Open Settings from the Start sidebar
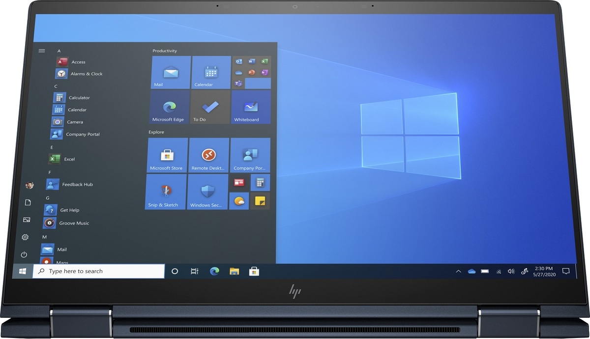Image resolution: width=590 pixels, height=339 pixels. 25,237
